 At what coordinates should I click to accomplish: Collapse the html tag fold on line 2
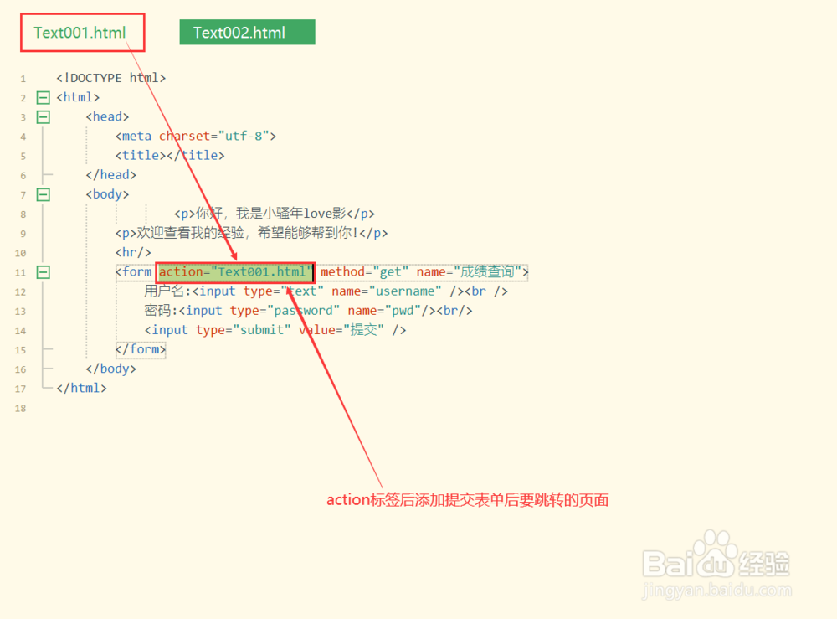[44, 97]
